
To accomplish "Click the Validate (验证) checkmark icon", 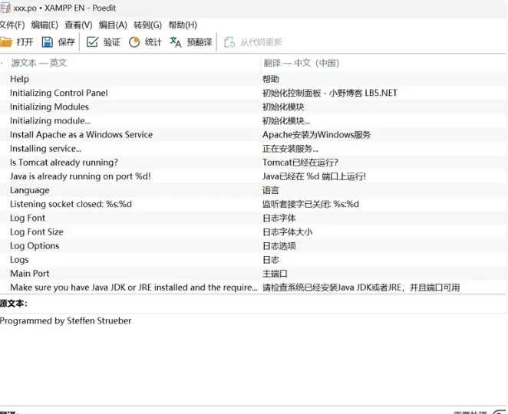I will pyautogui.click(x=93, y=42).
